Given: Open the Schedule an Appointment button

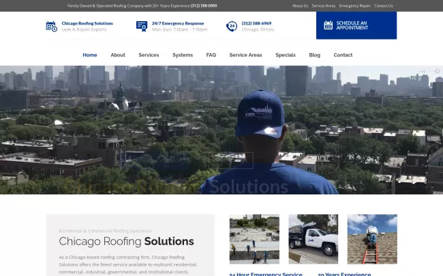Looking at the screenshot, I should point(356,25).
